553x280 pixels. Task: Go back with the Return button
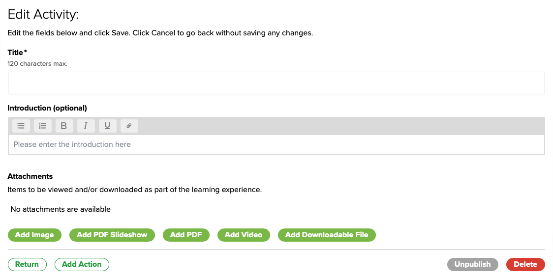pyautogui.click(x=27, y=264)
